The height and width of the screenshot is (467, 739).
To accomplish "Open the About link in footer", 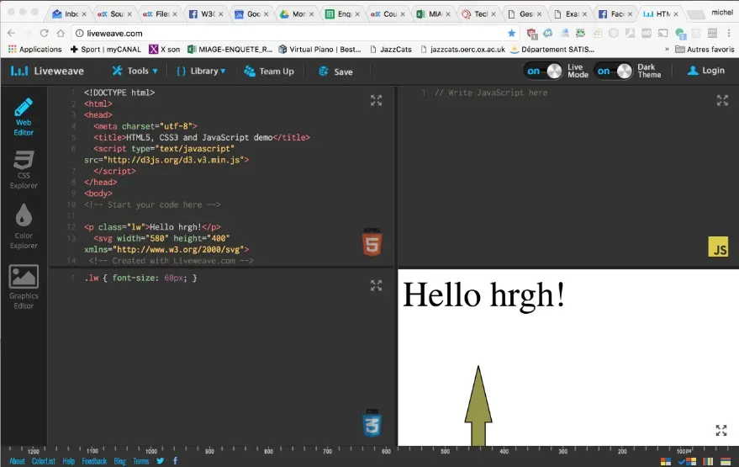I will [x=17, y=461].
